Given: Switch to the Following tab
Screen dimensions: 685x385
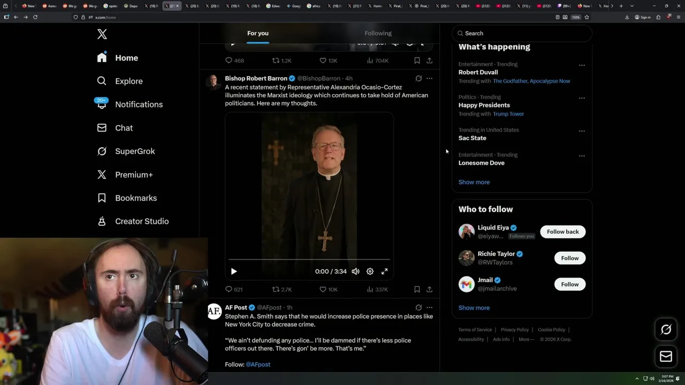Looking at the screenshot, I should pyautogui.click(x=378, y=33).
